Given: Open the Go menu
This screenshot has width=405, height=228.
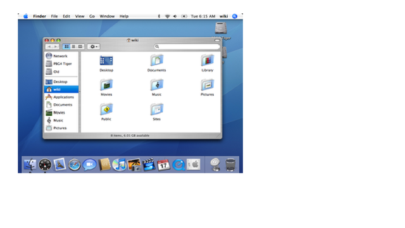Looking at the screenshot, I should point(92,16).
